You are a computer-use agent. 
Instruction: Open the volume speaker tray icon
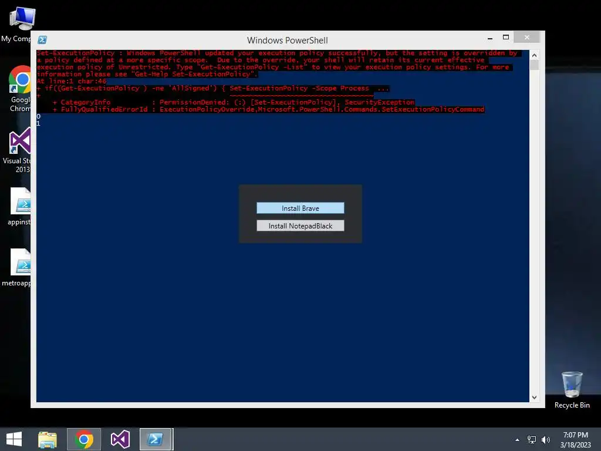click(546, 440)
